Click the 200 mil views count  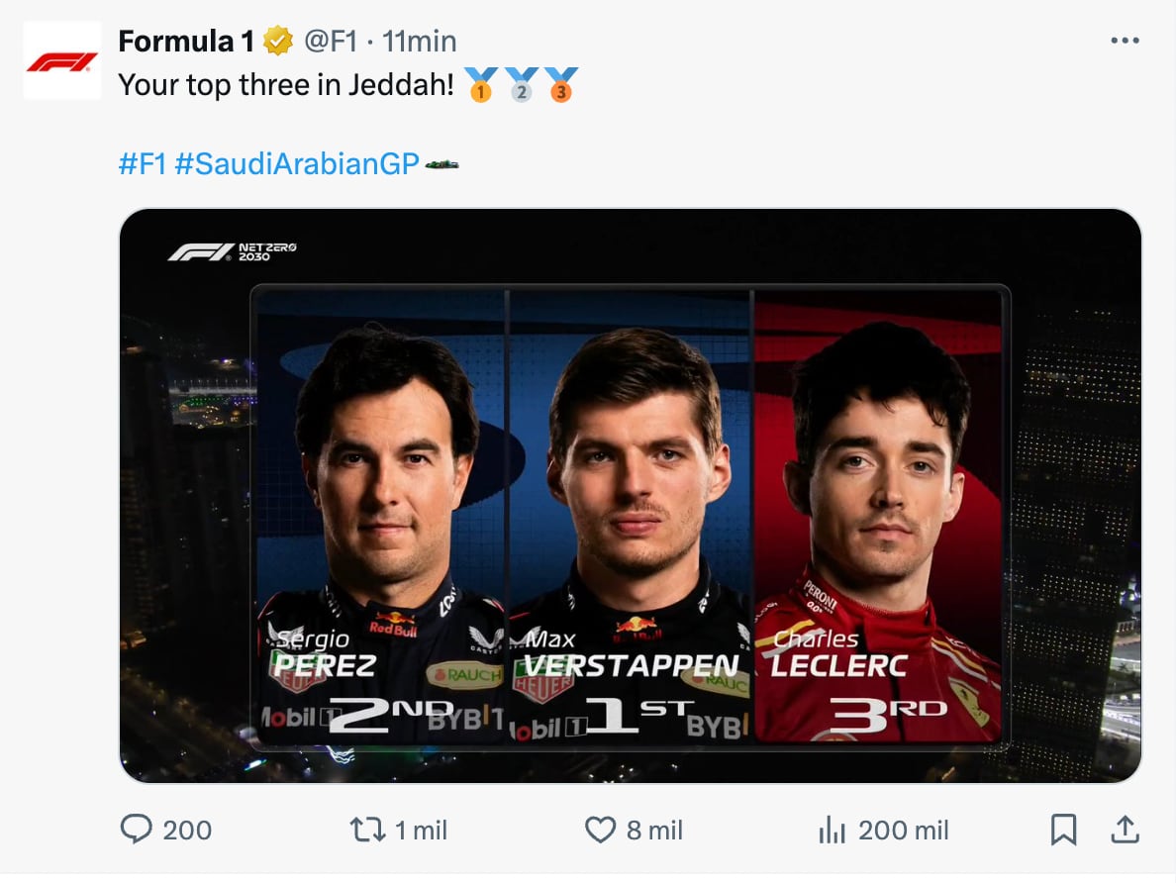pyautogui.click(x=908, y=831)
